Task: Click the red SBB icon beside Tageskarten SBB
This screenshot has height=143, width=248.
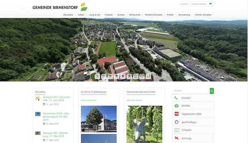Action: click(177, 114)
